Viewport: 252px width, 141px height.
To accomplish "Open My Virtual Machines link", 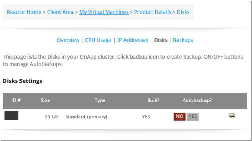I will (x=104, y=12).
